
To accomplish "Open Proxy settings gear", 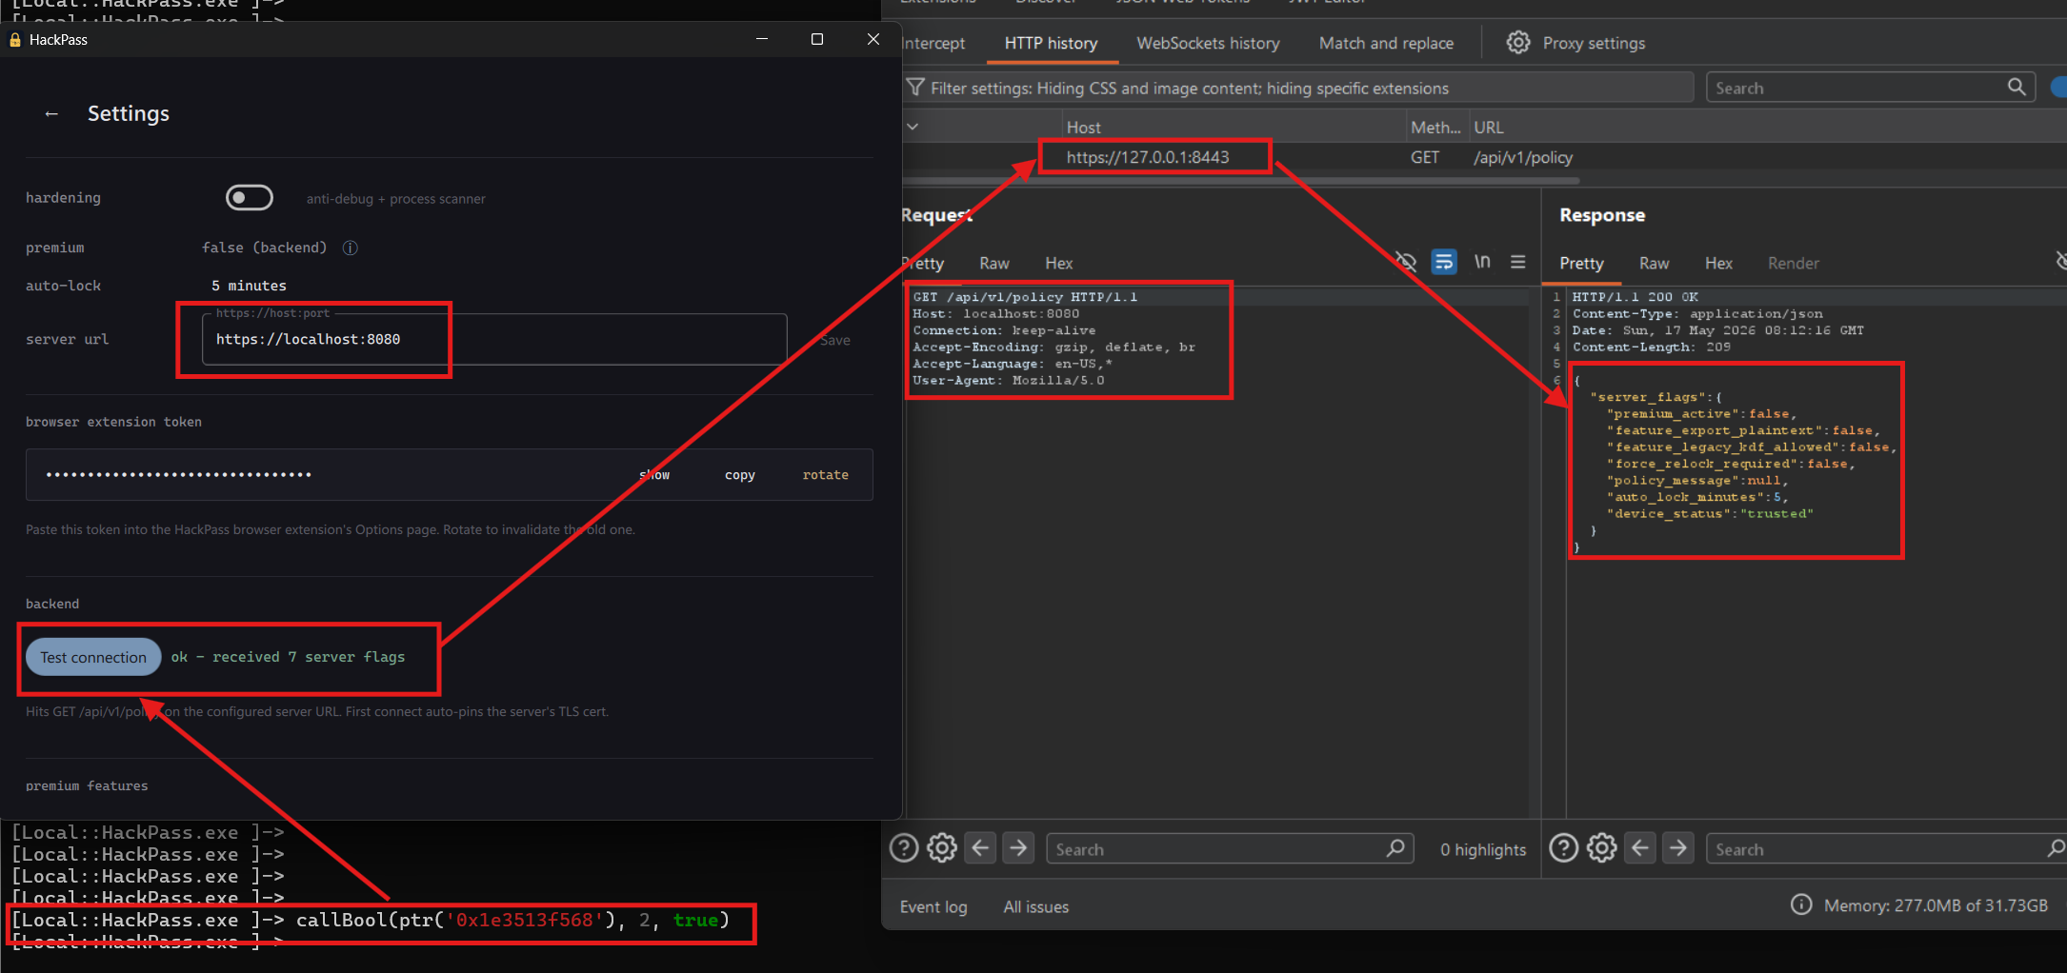I will [1518, 43].
